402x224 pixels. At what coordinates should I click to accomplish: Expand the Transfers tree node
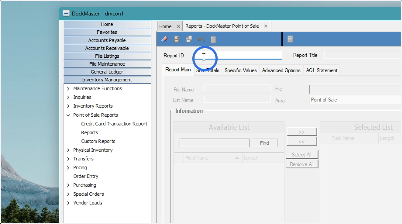[x=68, y=159]
